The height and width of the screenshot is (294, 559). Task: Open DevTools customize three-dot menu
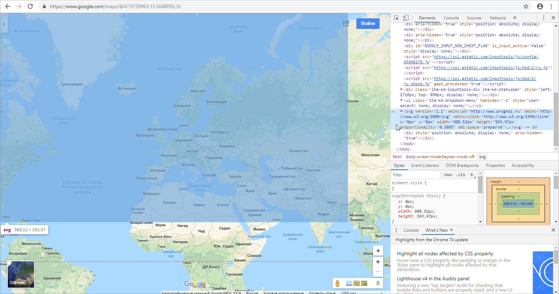(x=544, y=18)
